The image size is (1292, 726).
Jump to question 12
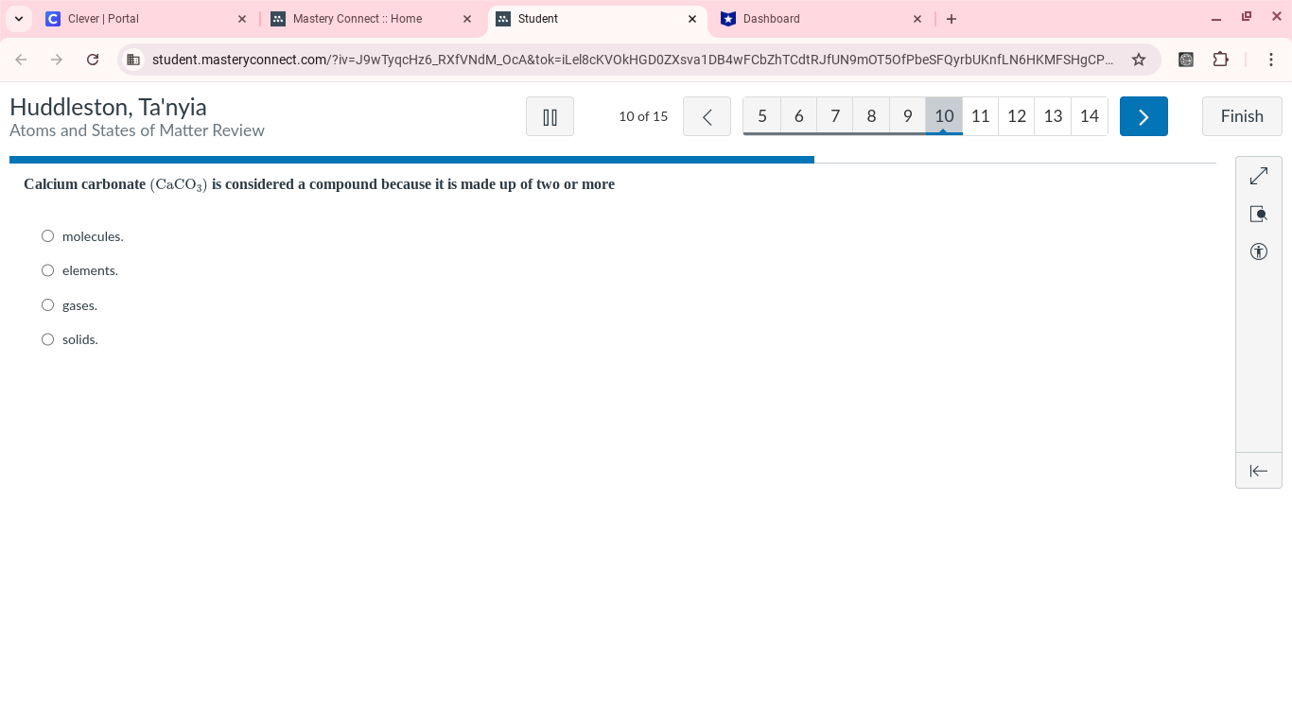coord(1017,116)
